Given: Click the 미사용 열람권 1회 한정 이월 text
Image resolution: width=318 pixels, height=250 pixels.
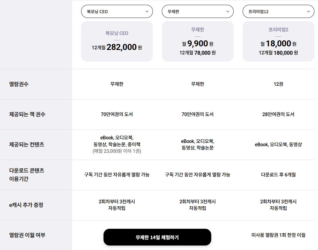Looking at the screenshot, I should tap(278, 235).
